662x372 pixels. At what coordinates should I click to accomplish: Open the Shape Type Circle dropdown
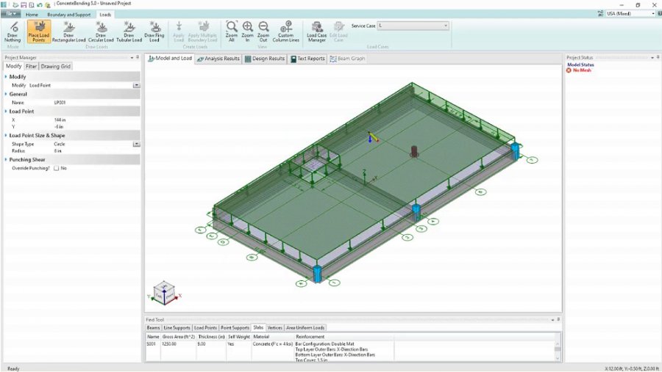(x=136, y=144)
